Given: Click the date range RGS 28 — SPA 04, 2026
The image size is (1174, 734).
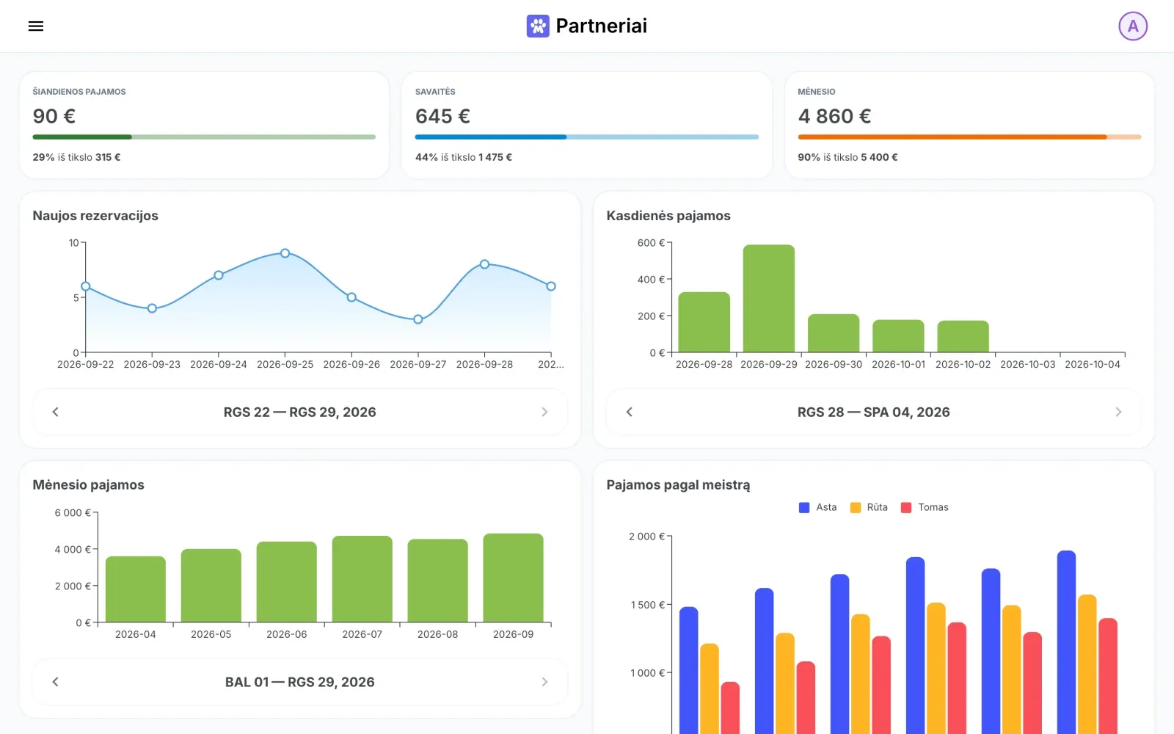Looking at the screenshot, I should point(874,412).
